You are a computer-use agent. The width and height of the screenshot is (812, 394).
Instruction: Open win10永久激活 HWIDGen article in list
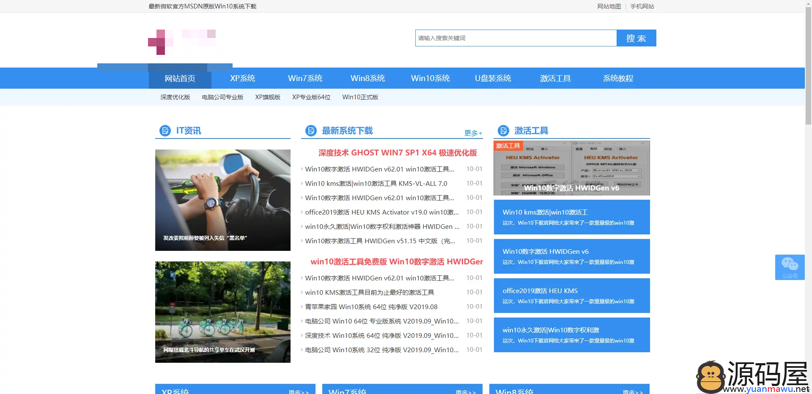click(x=382, y=227)
